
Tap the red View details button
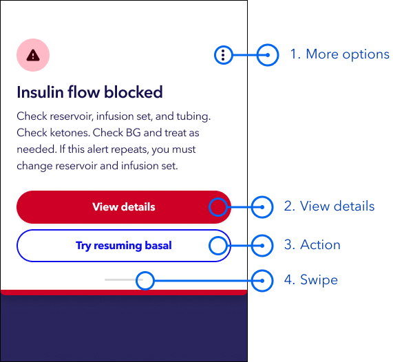click(x=124, y=207)
